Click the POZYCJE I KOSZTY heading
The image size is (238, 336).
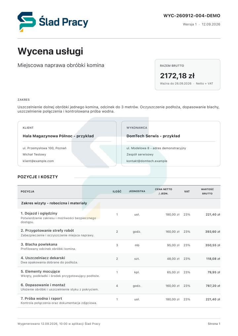[38, 177]
